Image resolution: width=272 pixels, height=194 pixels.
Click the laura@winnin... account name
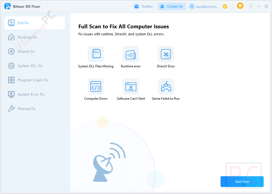click(x=207, y=6)
